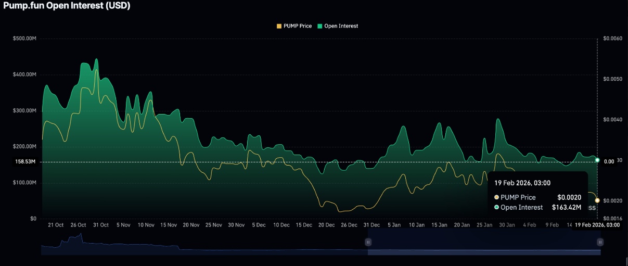Click the Pump.fun Open Interest chart title

click(x=67, y=6)
